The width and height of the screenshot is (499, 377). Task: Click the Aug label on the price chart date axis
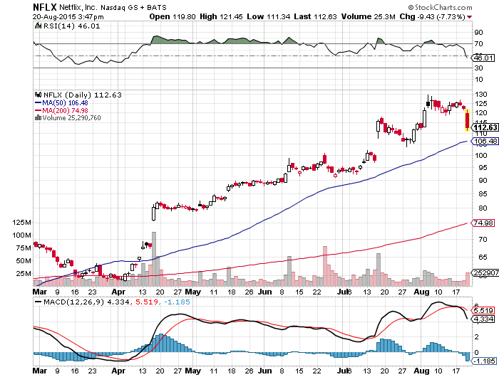point(421,292)
